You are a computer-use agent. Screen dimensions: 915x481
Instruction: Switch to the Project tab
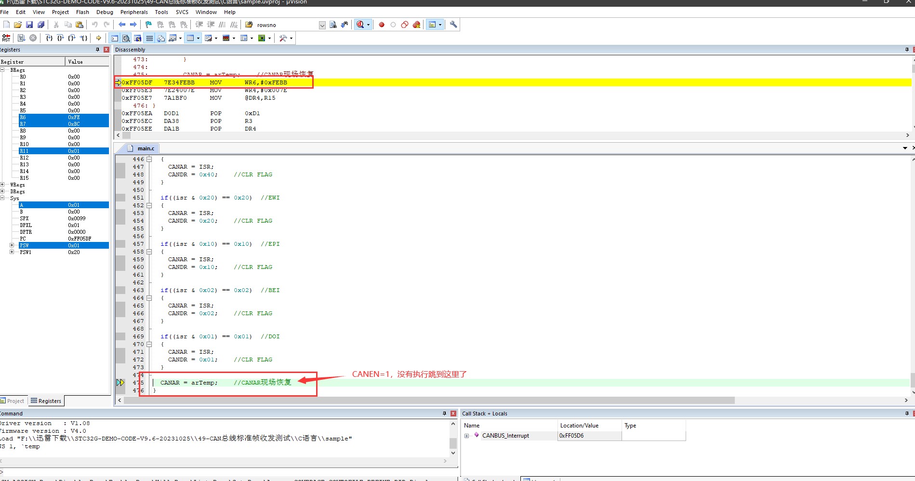pos(13,401)
